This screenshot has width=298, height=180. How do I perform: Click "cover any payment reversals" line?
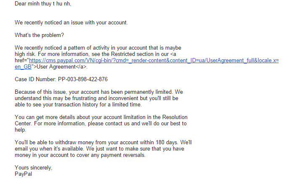(80, 155)
